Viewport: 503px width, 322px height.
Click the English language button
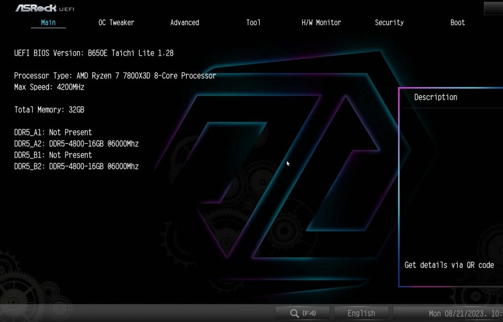pyautogui.click(x=361, y=313)
